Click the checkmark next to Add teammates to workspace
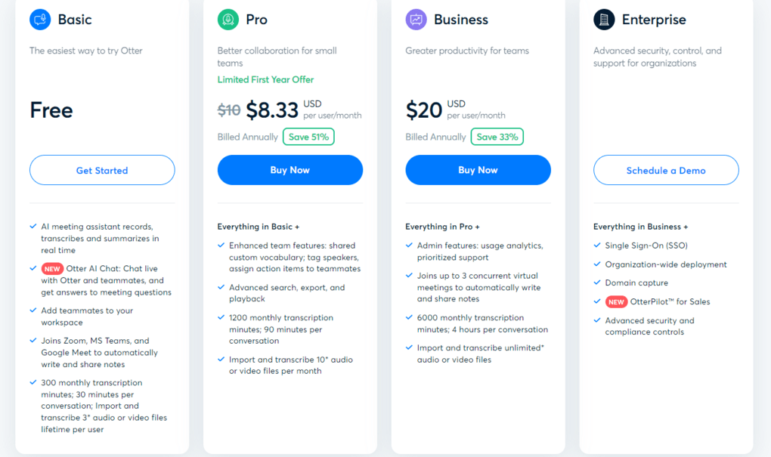 [33, 310]
